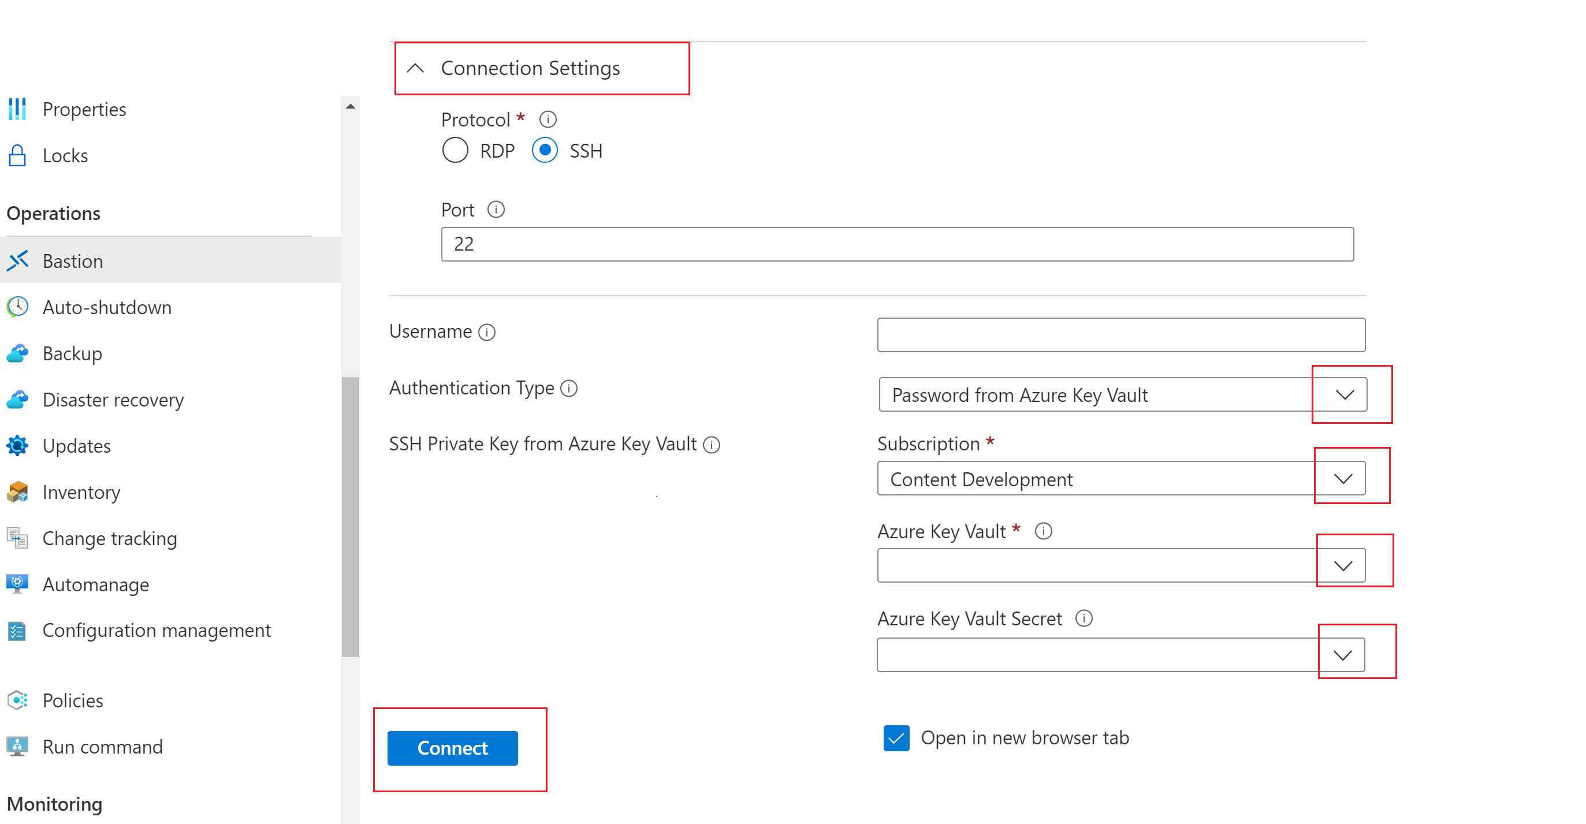The image size is (1586, 824).
Task: Uncheck Open in new browser tab
Action: [x=896, y=738]
